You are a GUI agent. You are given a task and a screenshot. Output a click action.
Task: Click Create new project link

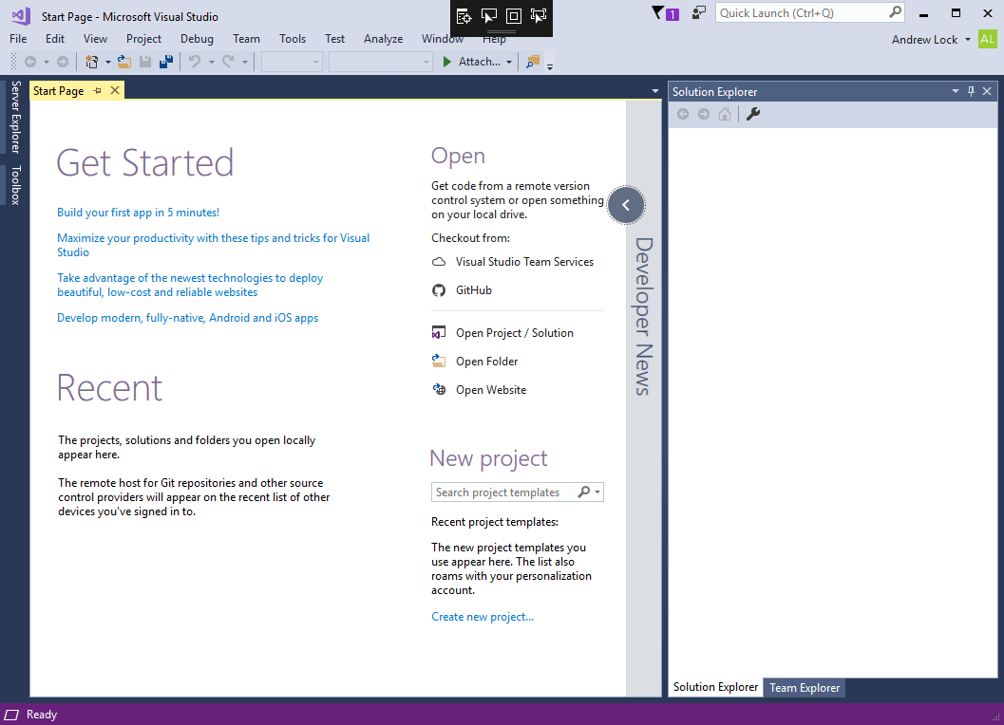pyautogui.click(x=483, y=617)
